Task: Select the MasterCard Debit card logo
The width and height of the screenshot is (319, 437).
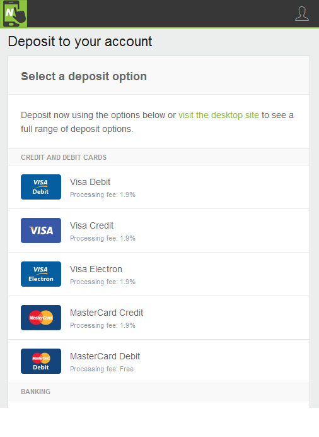Action: (41, 361)
